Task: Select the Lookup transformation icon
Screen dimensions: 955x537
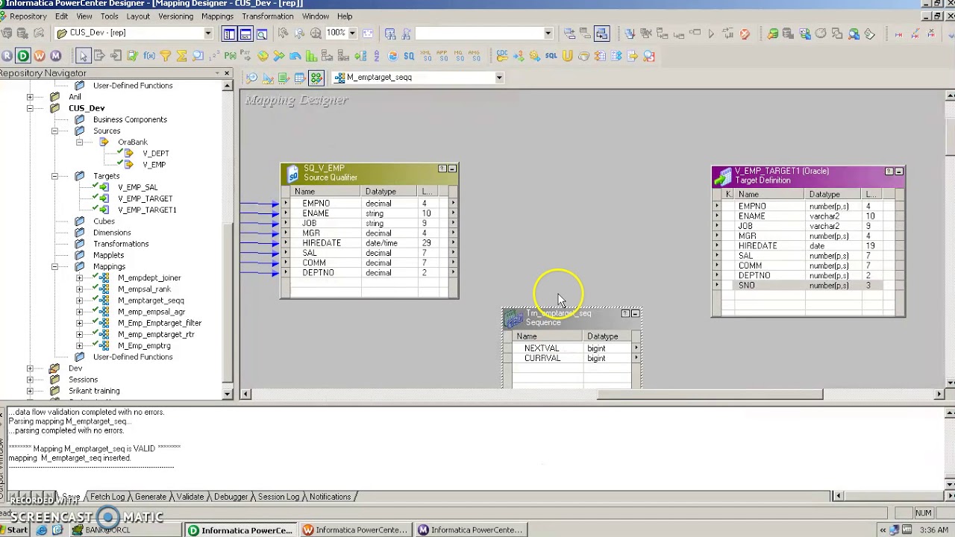Action: pos(198,56)
